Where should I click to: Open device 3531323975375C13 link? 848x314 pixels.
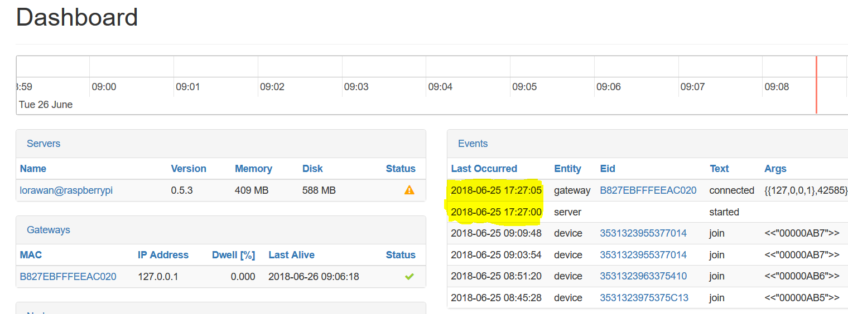[x=644, y=298]
